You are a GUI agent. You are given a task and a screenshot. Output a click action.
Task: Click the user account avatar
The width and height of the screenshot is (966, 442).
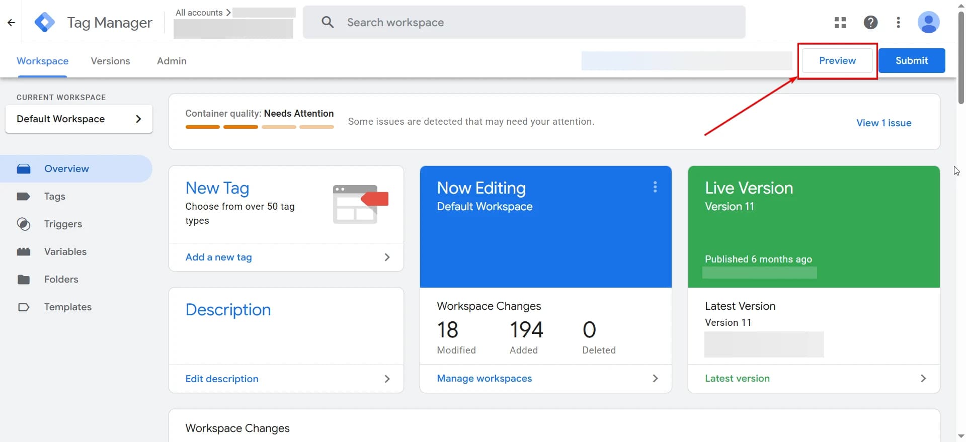point(928,23)
